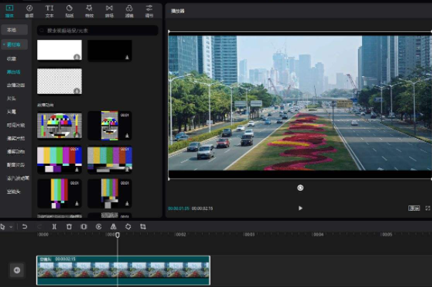This screenshot has height=287, width=432.
Task: Select the white background material thumbnail
Action: (x=59, y=50)
